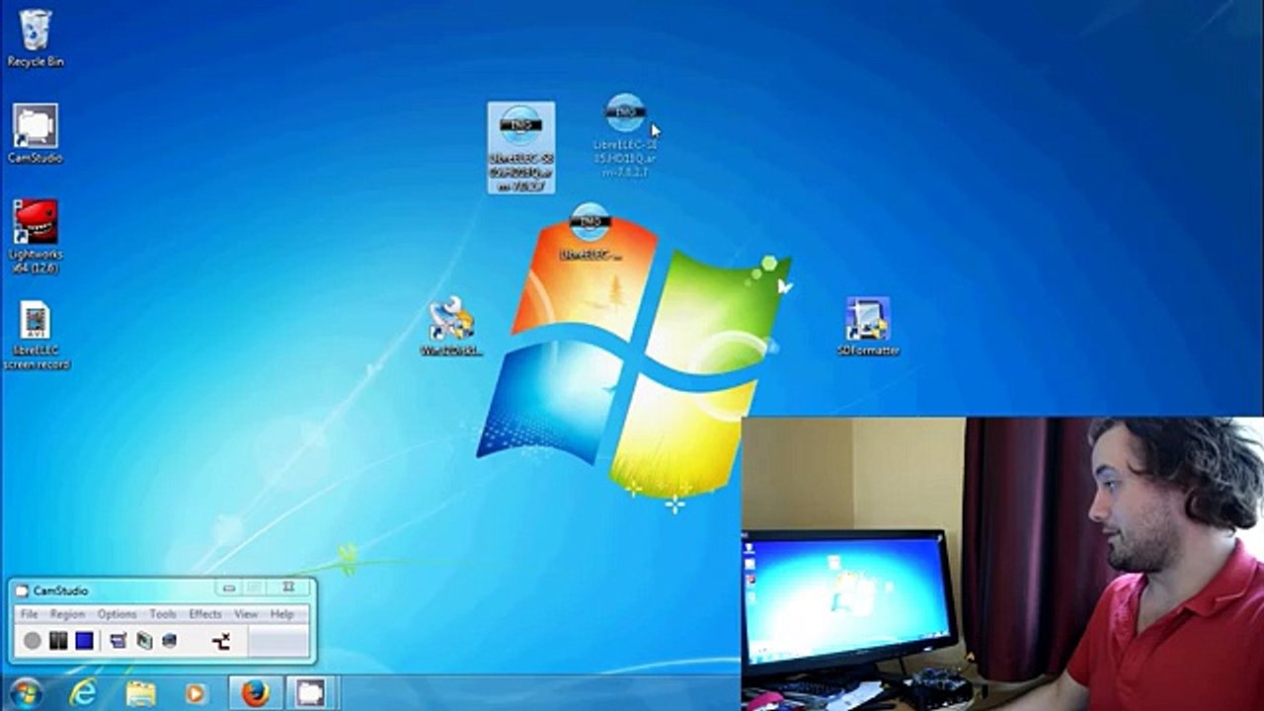
Task: Start recording with CamStudio's Record button
Action: click(33, 641)
